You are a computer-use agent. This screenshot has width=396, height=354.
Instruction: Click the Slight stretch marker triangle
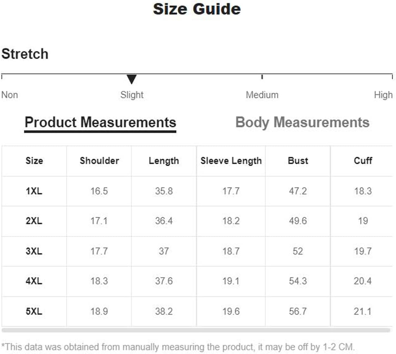click(131, 79)
